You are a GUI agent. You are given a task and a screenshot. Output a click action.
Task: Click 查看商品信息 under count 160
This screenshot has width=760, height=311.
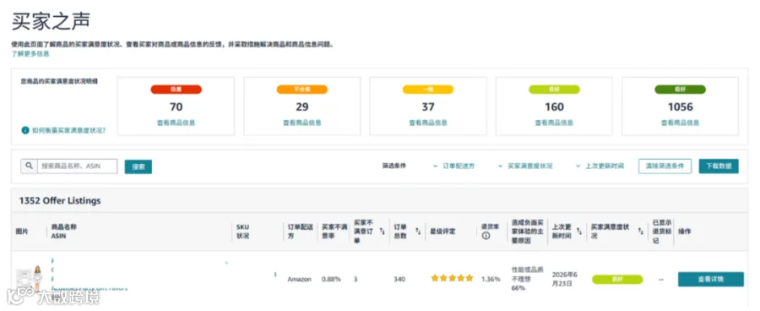tap(554, 123)
